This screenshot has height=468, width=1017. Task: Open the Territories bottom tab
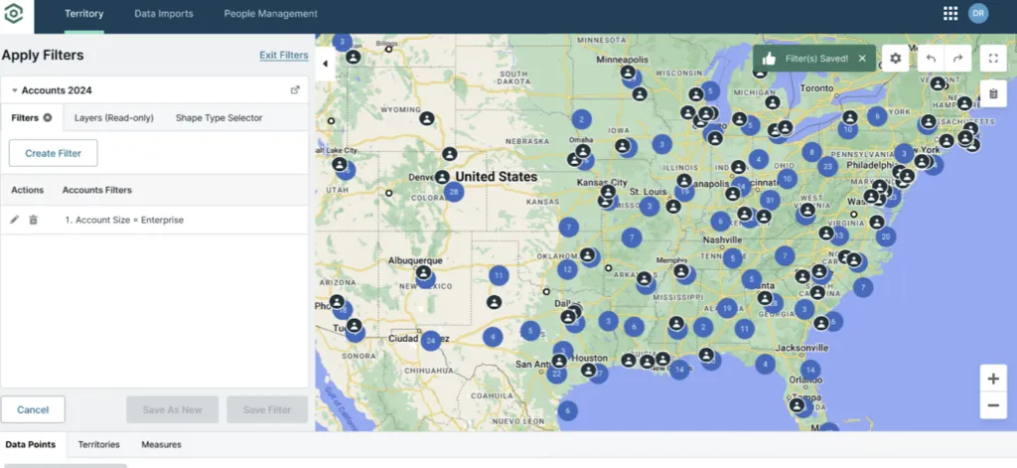tap(98, 444)
